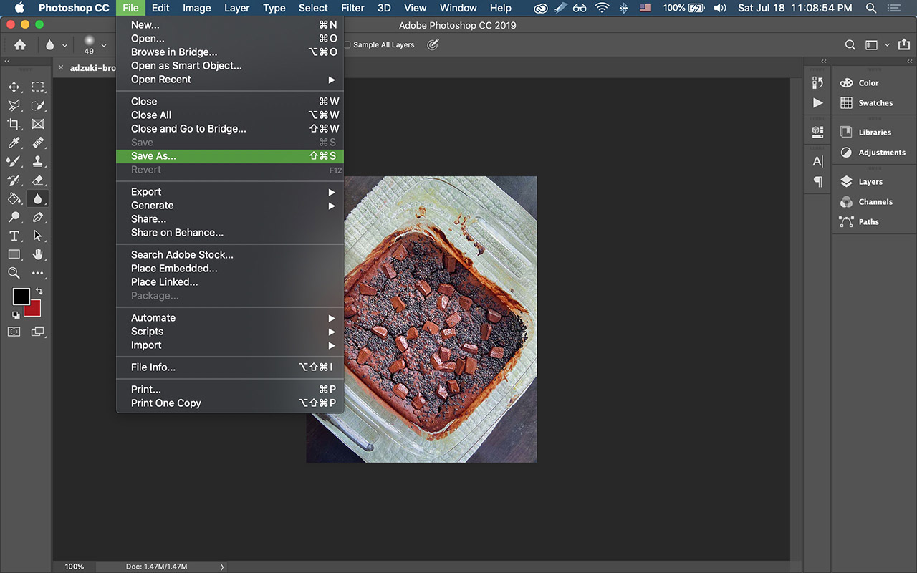The image size is (917, 573).
Task: Click the zoom percentage field in status bar
Action: pyautogui.click(x=75, y=567)
